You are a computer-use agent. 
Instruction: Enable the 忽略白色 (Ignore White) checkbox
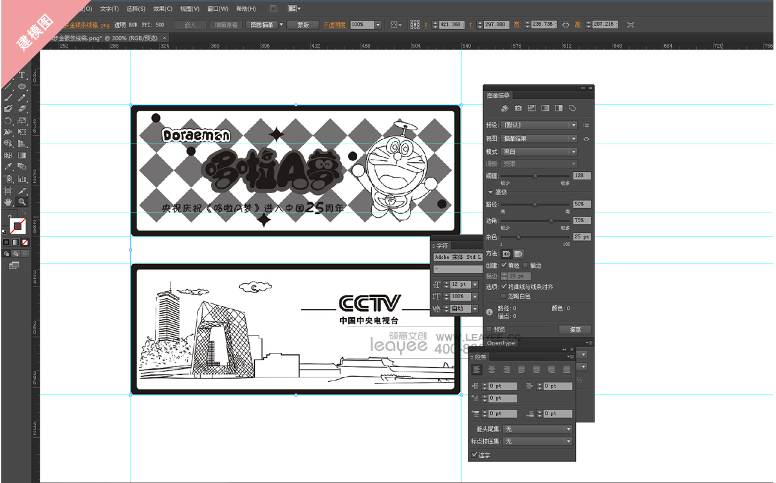tap(504, 296)
